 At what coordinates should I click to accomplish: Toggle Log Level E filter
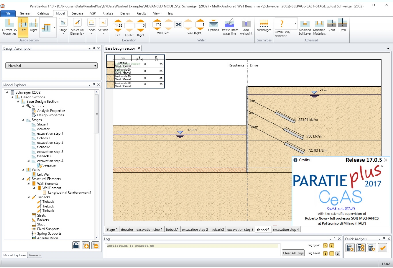pos(326,253)
